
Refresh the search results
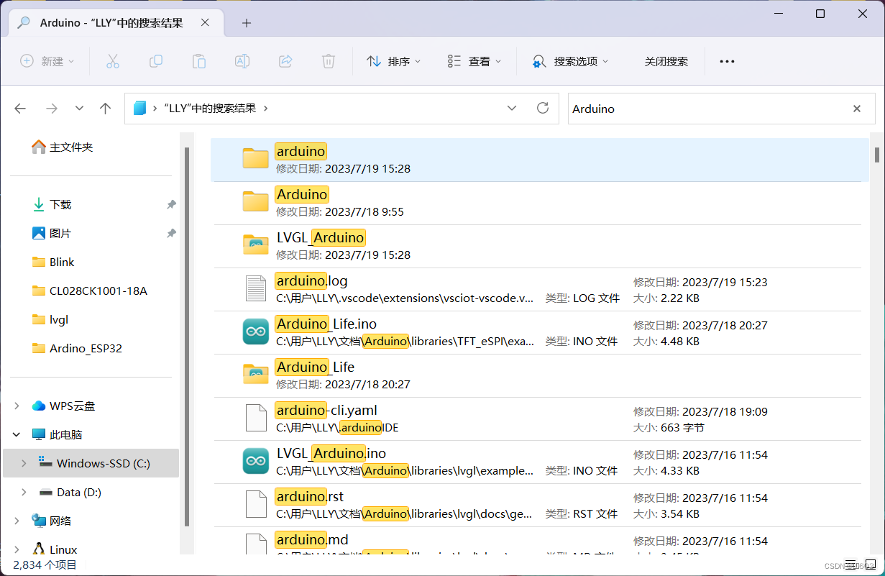pyautogui.click(x=543, y=108)
